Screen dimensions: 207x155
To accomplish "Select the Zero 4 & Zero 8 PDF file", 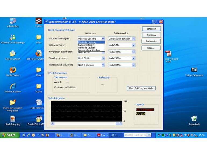I will [168, 54].
